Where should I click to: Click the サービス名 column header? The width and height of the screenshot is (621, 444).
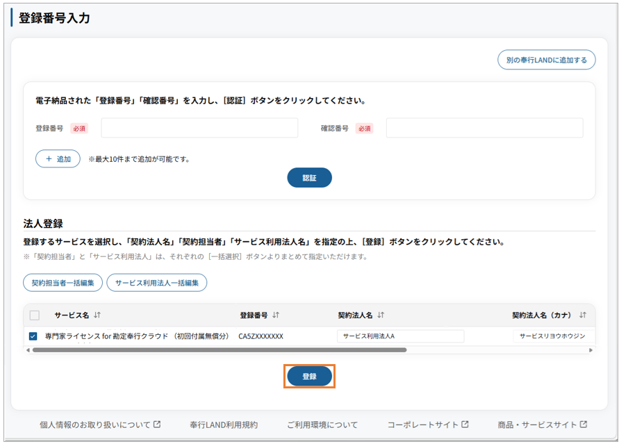pyautogui.click(x=72, y=315)
